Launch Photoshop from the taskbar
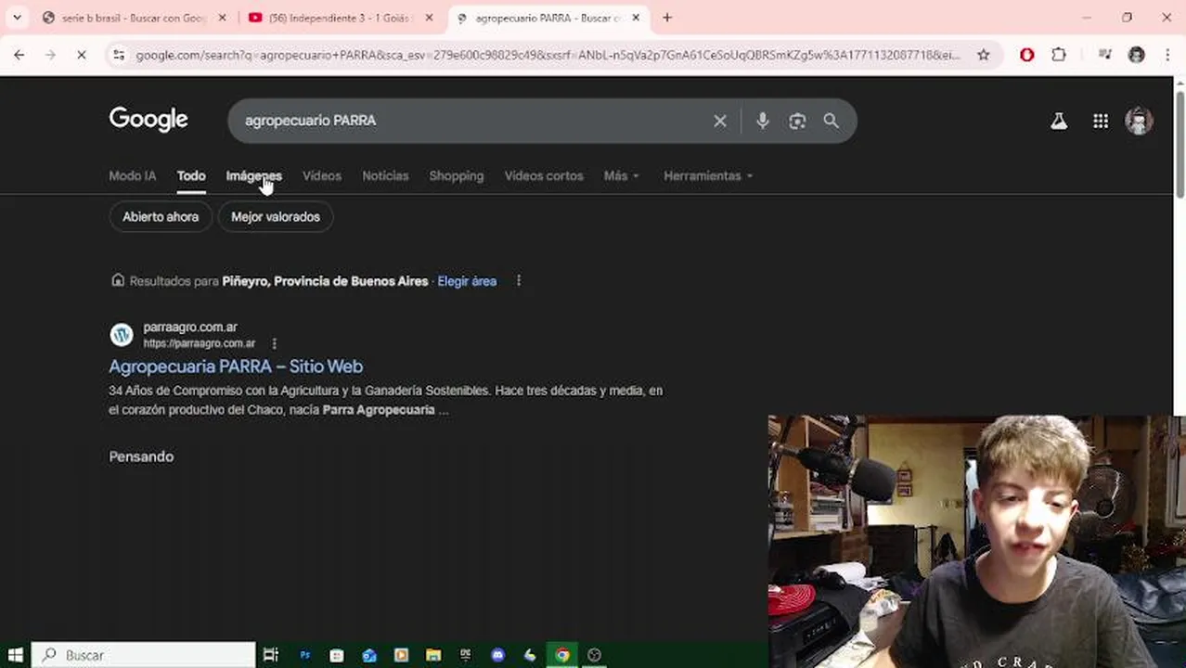This screenshot has height=668, width=1186. pyautogui.click(x=304, y=655)
